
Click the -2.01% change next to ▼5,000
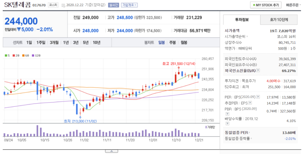(45, 29)
